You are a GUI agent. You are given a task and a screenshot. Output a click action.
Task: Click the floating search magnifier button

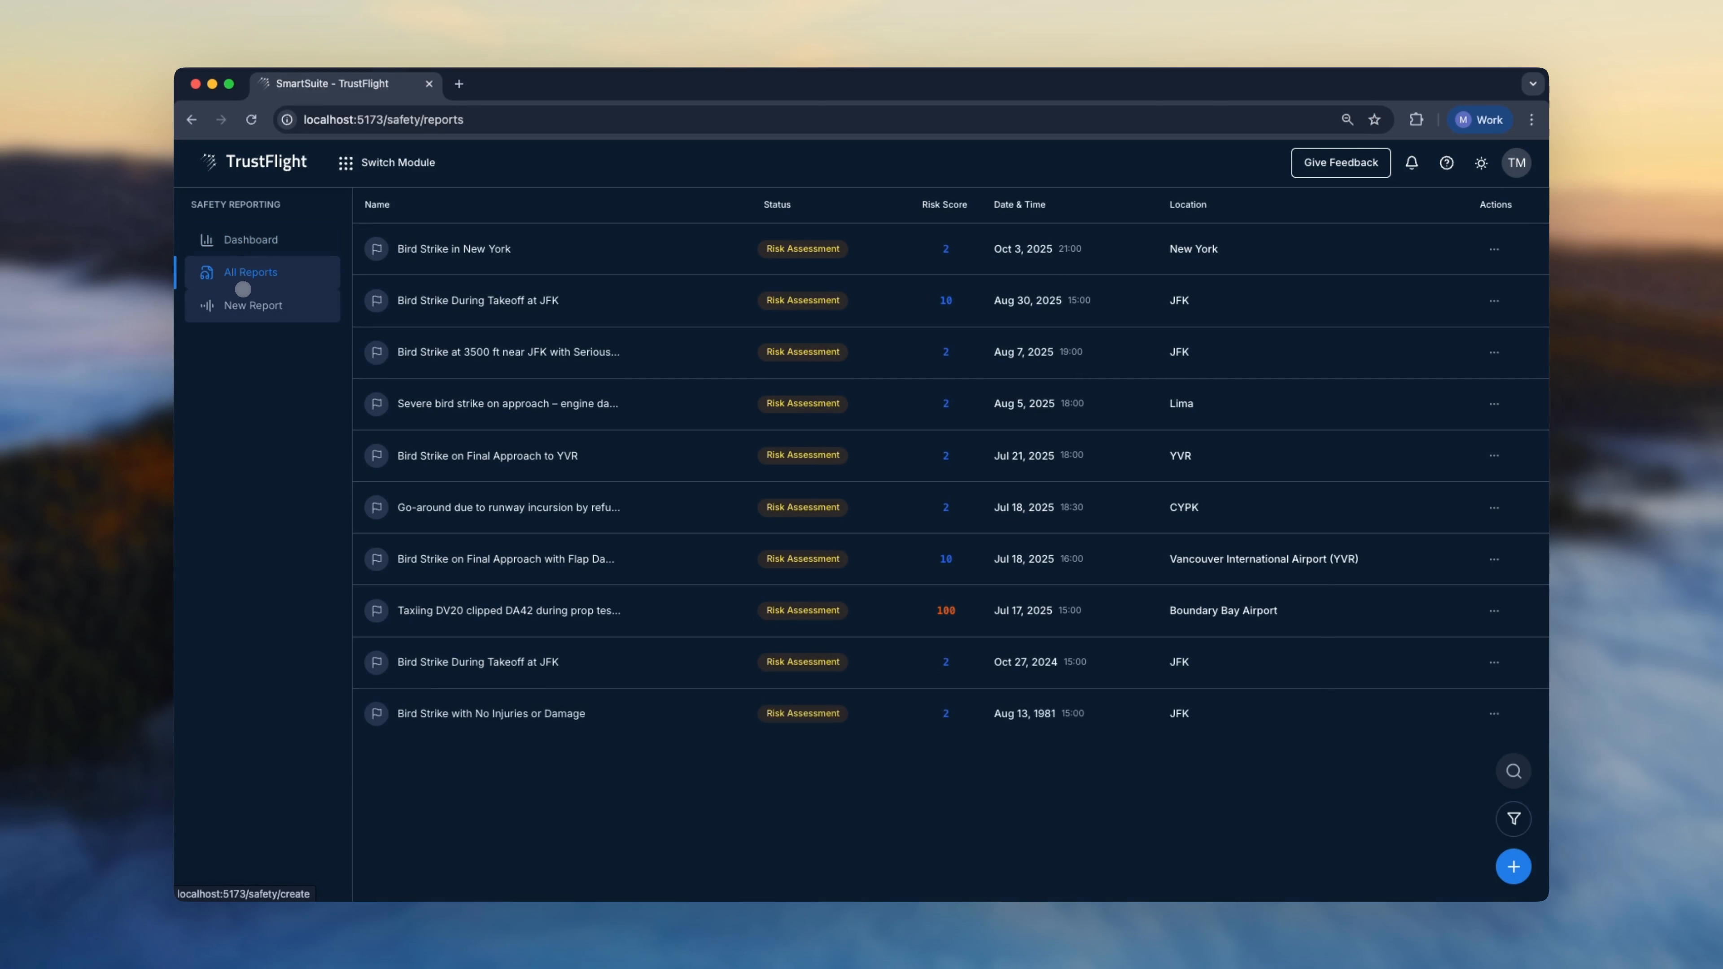[1513, 771]
